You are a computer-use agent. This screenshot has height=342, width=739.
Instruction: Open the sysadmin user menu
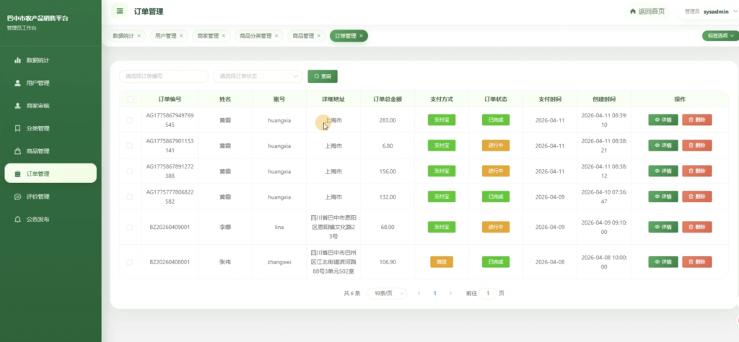click(711, 12)
